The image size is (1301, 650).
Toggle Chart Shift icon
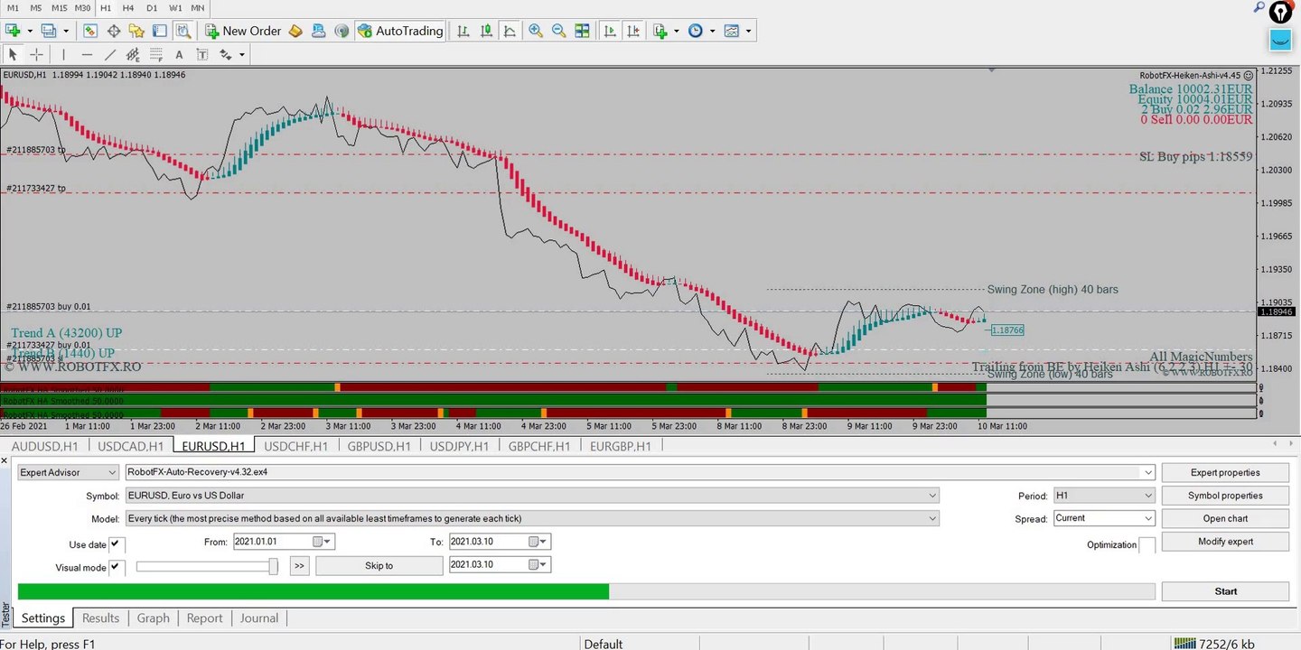click(x=633, y=31)
